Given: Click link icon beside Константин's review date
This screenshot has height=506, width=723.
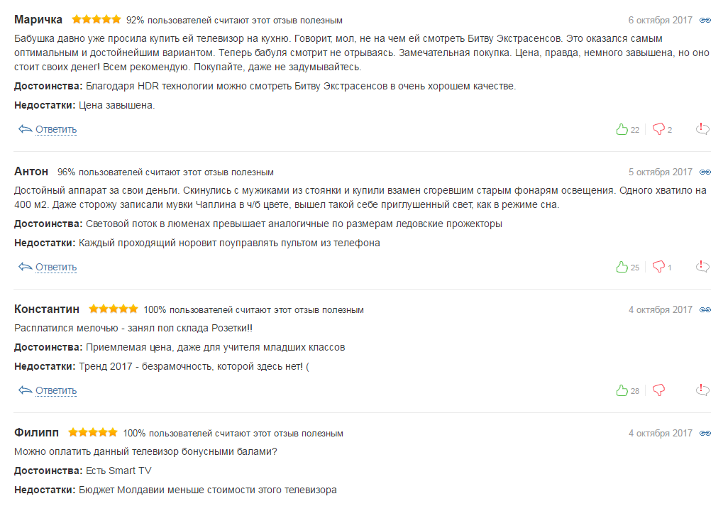Looking at the screenshot, I should (705, 310).
